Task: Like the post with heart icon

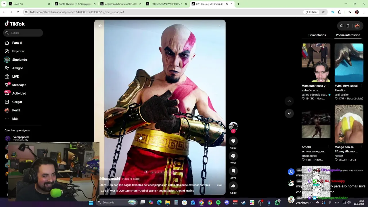Action: click(233, 141)
